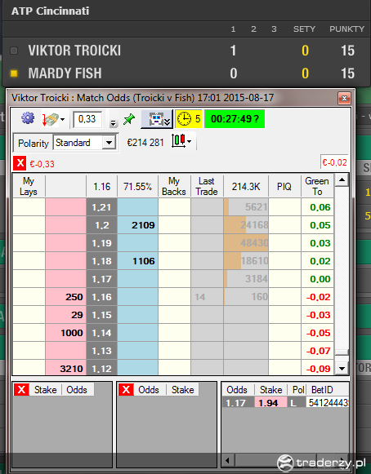The image size is (371, 474).
Task: Click the green 00:27:49 timer button
Action: (x=235, y=119)
